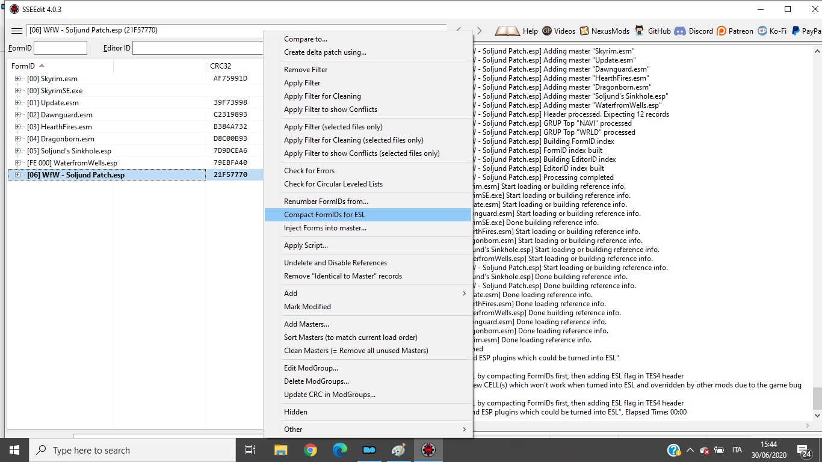Open the Discord toolbar icon

(680, 31)
